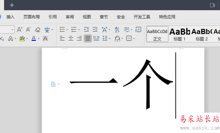Expand Chinese layout dropdown arrow

109,30
